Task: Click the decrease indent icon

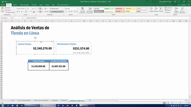Action: pyautogui.click(x=45, y=12)
